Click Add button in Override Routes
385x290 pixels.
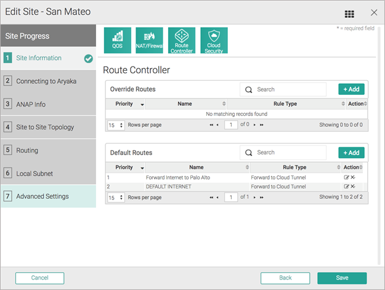click(x=351, y=89)
